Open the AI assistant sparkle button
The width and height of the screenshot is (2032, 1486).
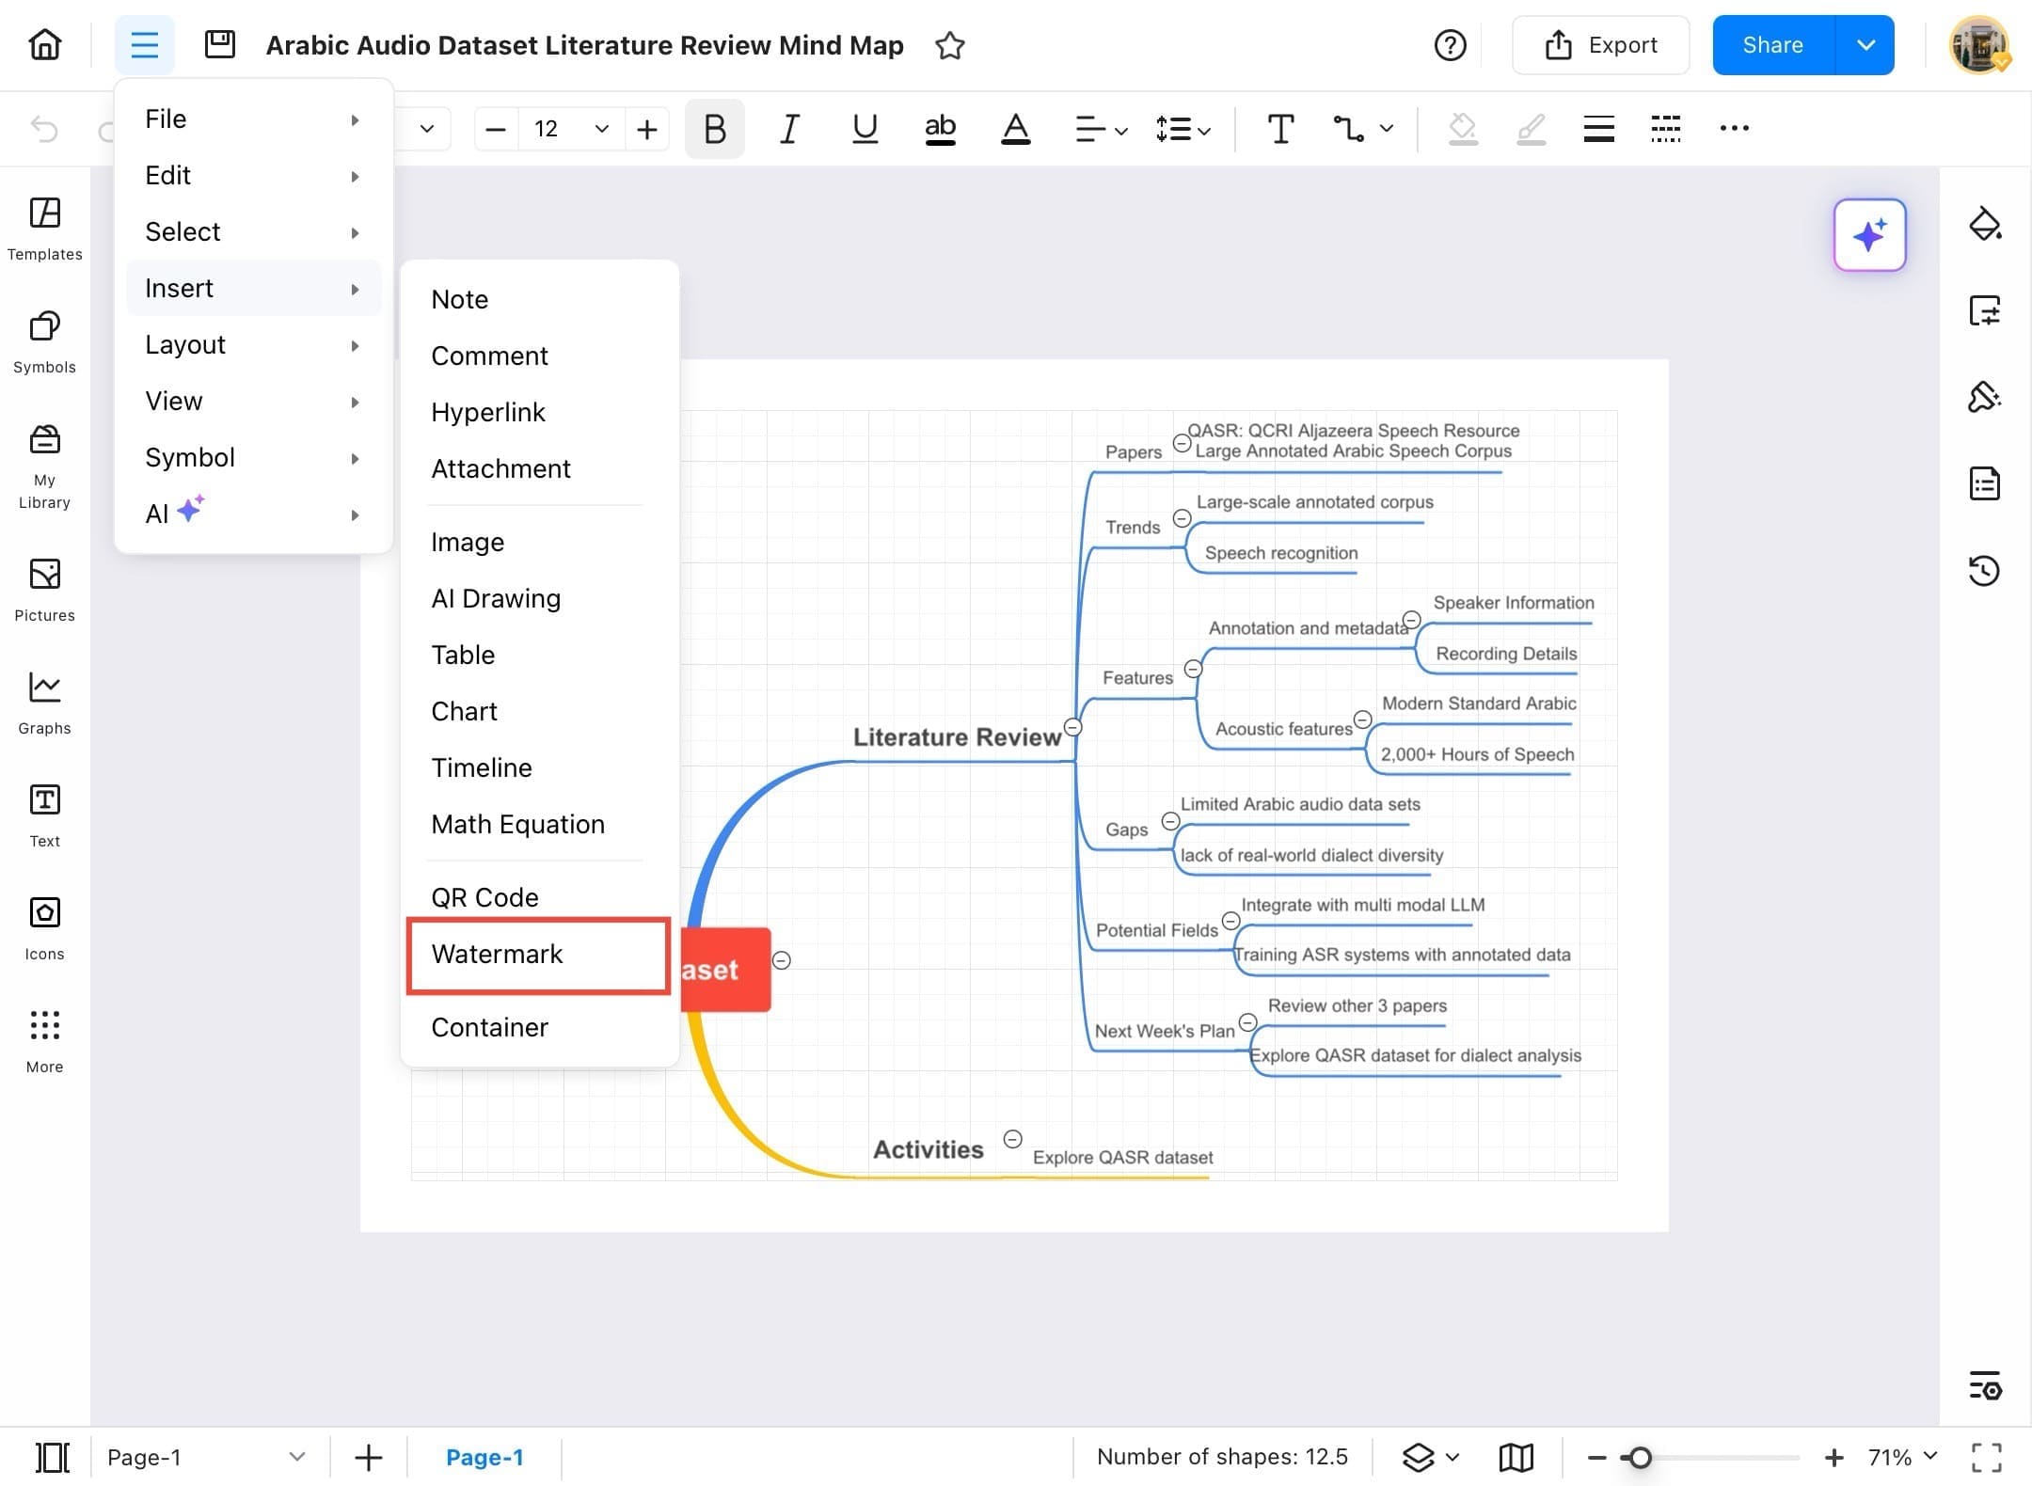(1869, 235)
